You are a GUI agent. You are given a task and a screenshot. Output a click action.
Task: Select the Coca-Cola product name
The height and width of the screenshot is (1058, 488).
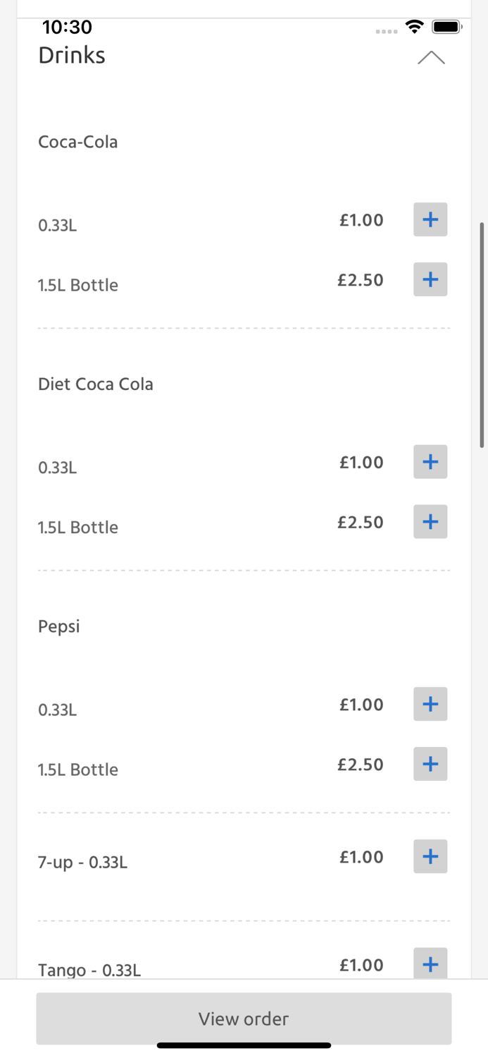point(78,142)
